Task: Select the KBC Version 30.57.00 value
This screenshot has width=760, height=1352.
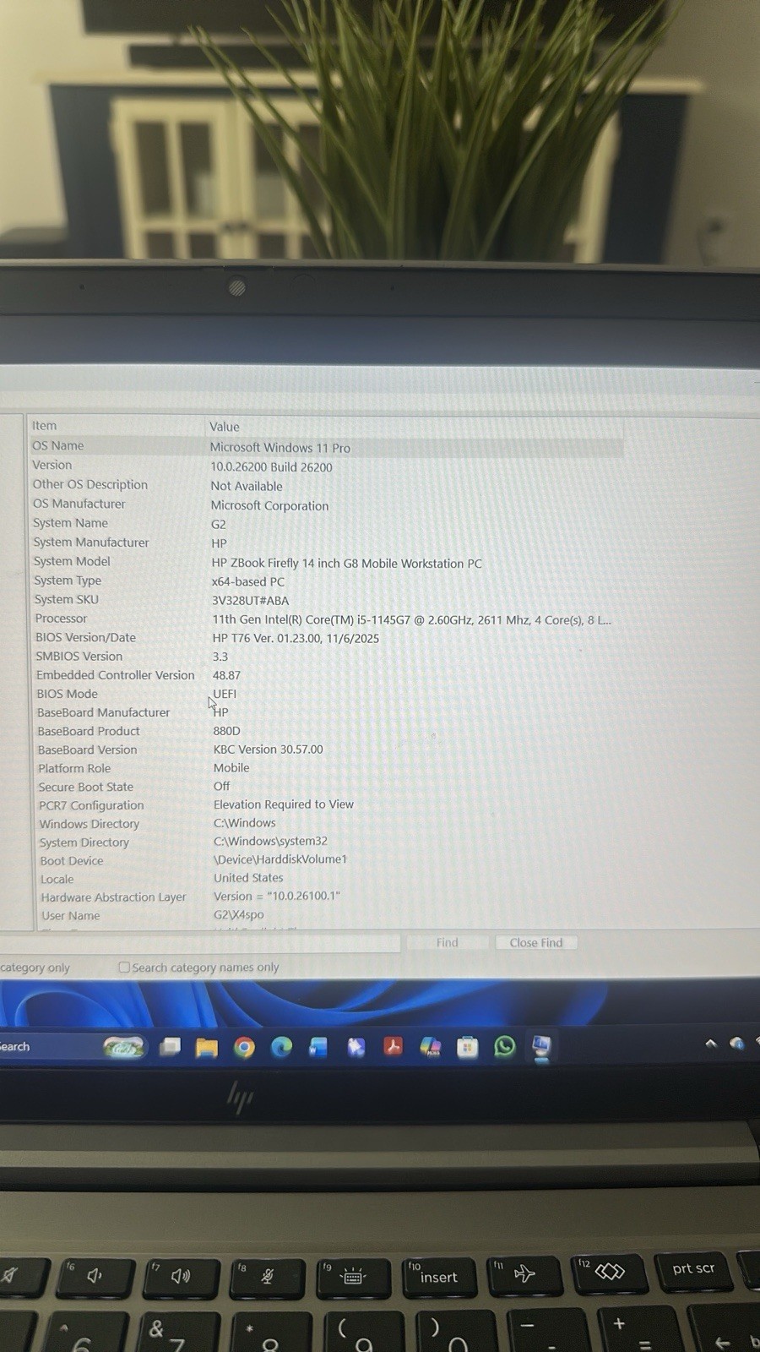Action: coord(268,749)
